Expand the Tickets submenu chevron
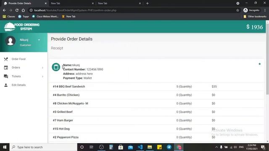Screen dimensions: 269x151 (x=42, y=76)
